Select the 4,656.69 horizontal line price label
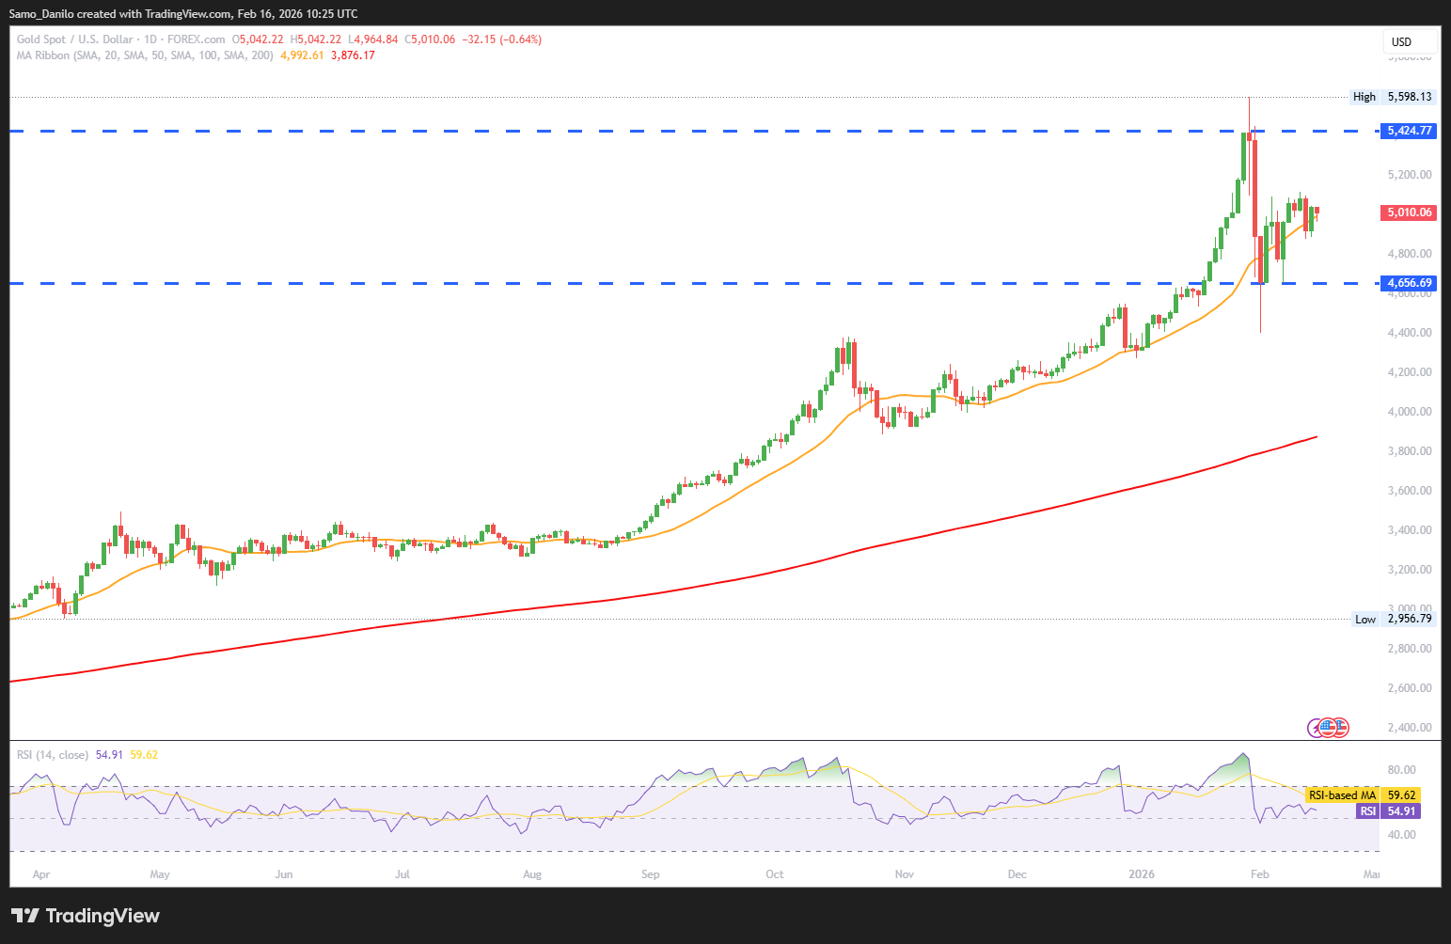 pyautogui.click(x=1410, y=283)
